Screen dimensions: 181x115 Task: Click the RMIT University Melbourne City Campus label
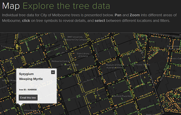click(75, 38)
